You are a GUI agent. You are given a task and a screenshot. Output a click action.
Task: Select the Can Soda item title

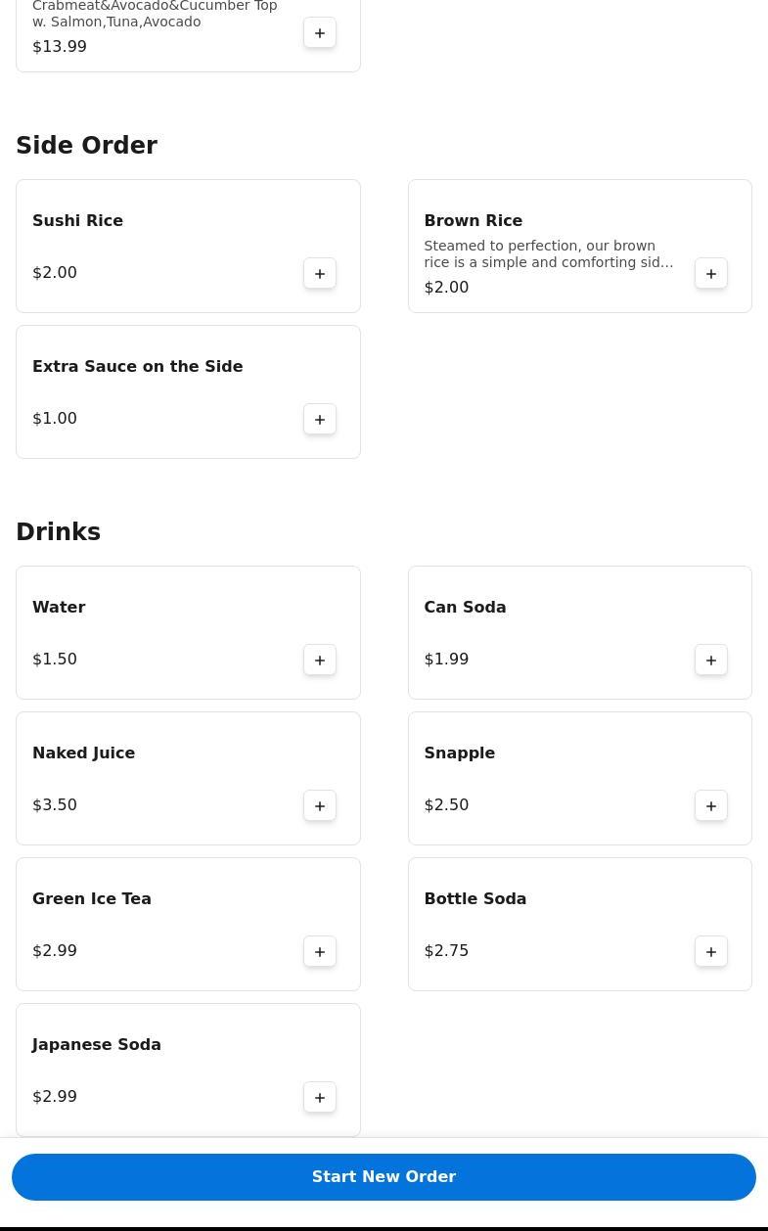465,607
